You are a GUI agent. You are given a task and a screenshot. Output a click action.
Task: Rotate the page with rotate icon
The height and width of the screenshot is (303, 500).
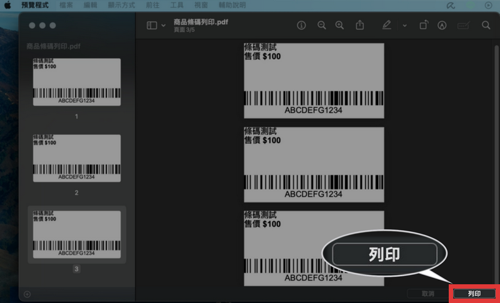pos(424,25)
